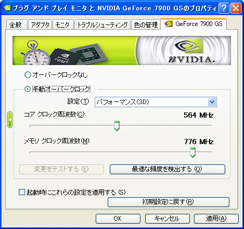Enable 起動時にこれらの設定を適用する checkbox
The image size is (244, 229).
tap(22, 192)
